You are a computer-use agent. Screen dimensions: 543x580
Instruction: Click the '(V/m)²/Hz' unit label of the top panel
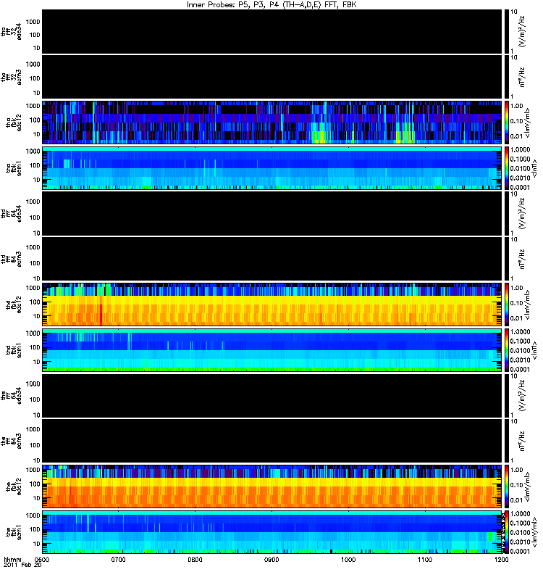(x=522, y=32)
